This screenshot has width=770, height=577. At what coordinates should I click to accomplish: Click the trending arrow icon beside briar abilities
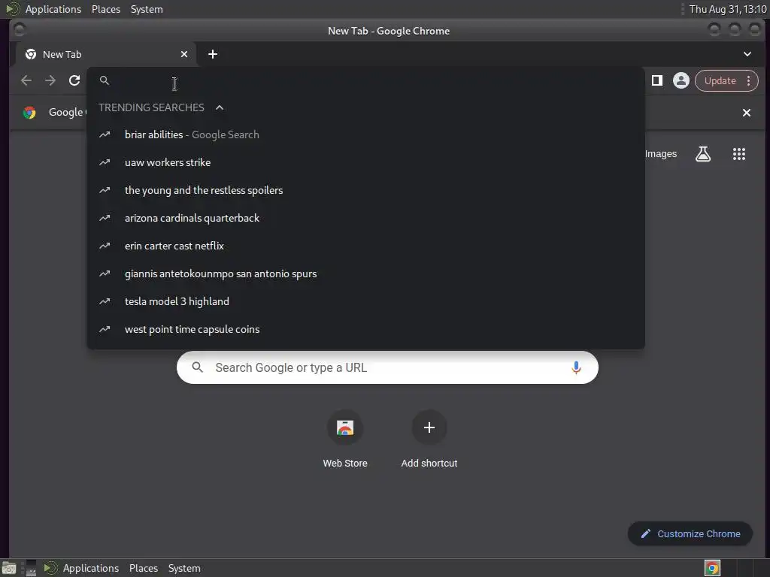point(105,134)
